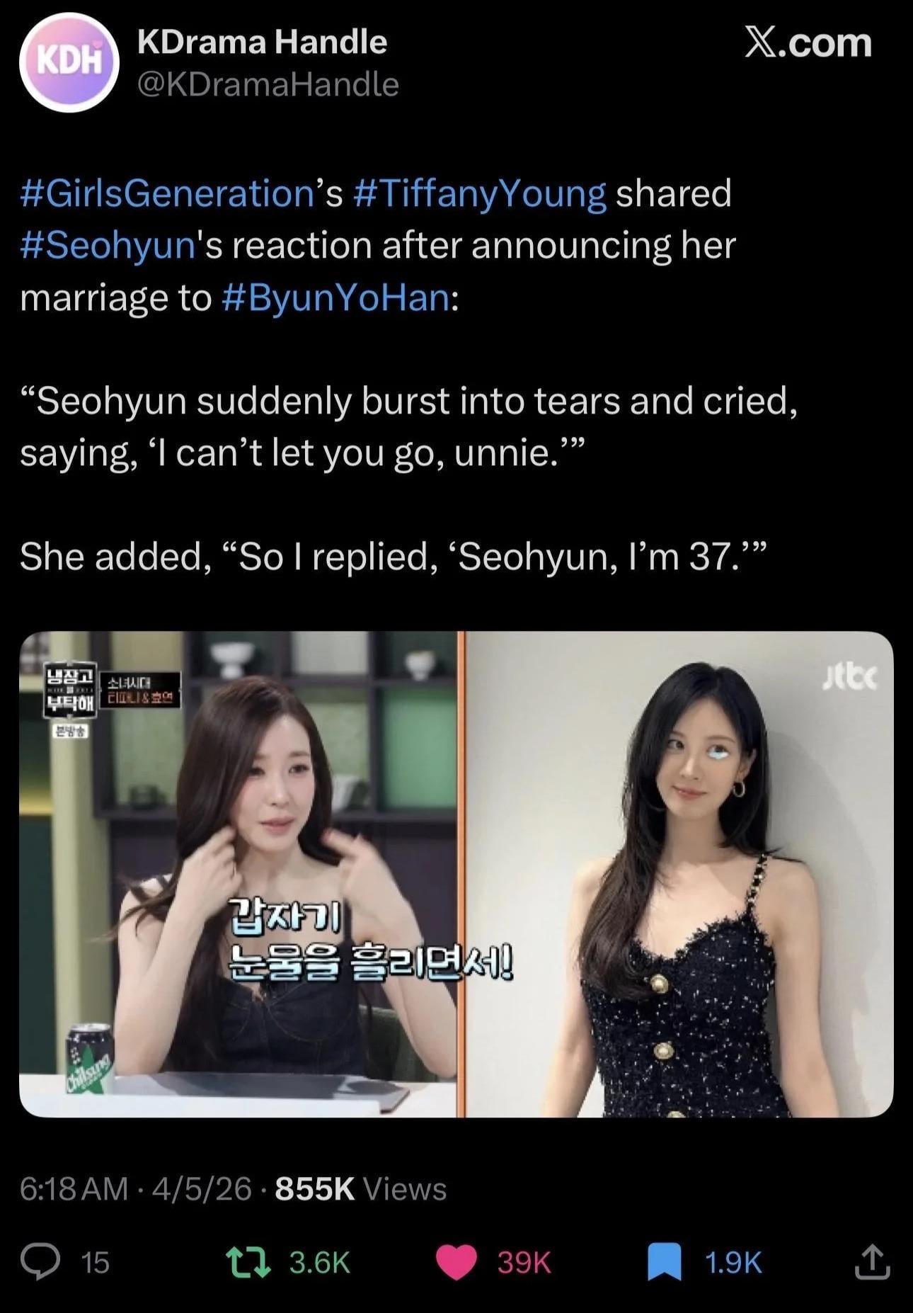This screenshot has height=1313, width=913.
Task: Click the 6:18 AM timestamp
Action: pyautogui.click(x=74, y=1188)
